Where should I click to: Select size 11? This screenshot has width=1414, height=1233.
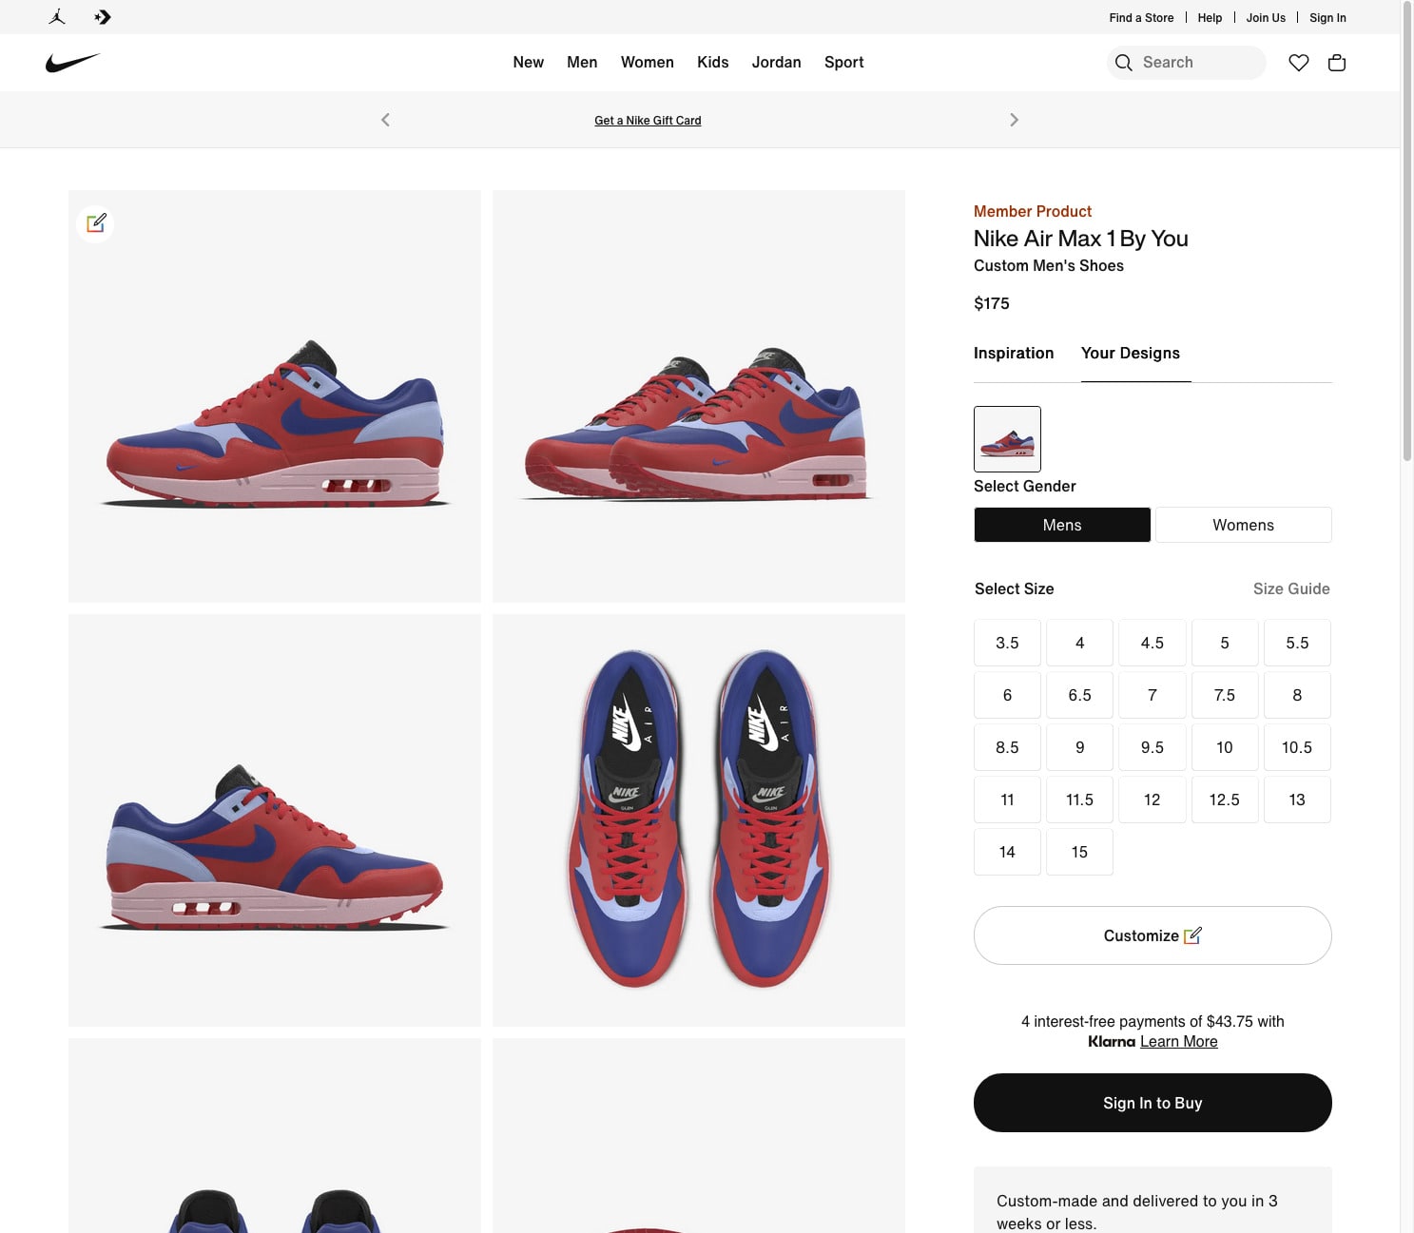pyautogui.click(x=1007, y=800)
